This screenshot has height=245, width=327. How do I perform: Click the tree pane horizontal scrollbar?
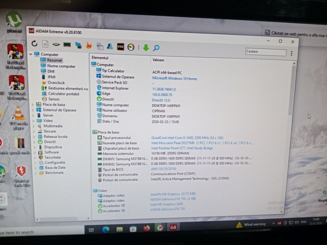[59, 219]
